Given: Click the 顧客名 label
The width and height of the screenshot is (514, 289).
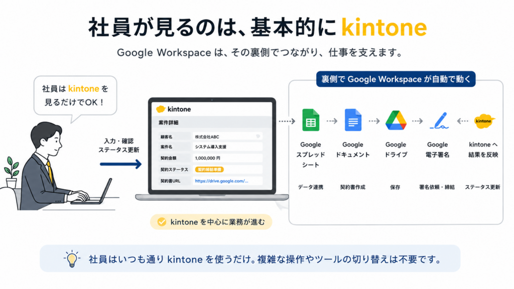Looking at the screenshot, I should (x=167, y=136).
